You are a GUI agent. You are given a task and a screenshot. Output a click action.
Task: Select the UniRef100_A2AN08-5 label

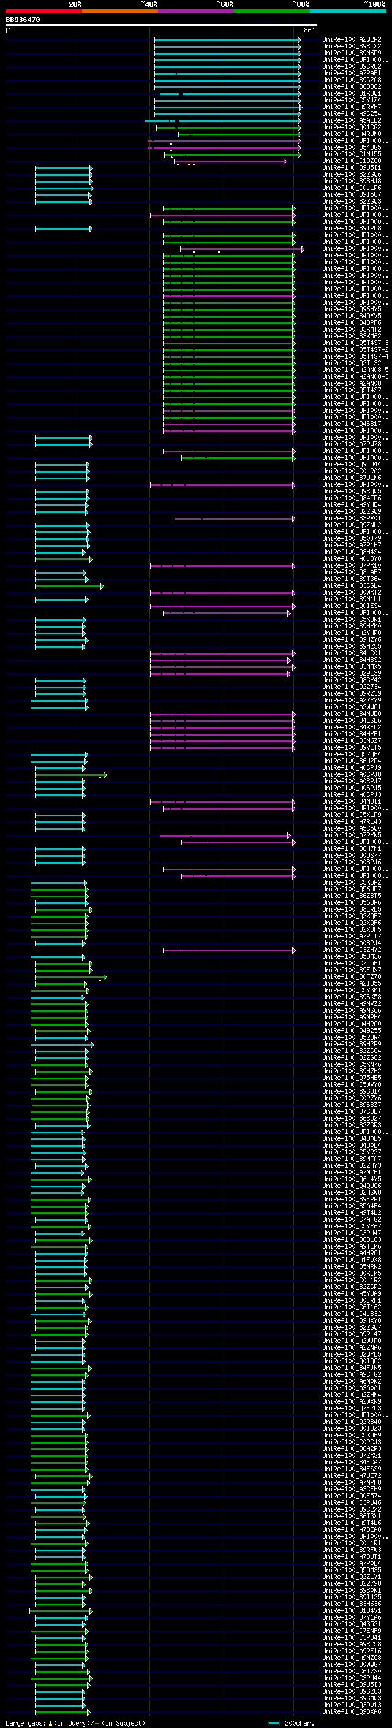click(355, 370)
